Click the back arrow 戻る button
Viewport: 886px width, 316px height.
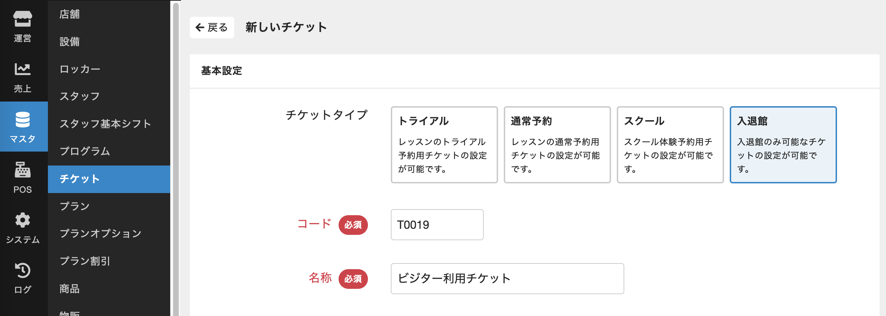pyautogui.click(x=212, y=28)
